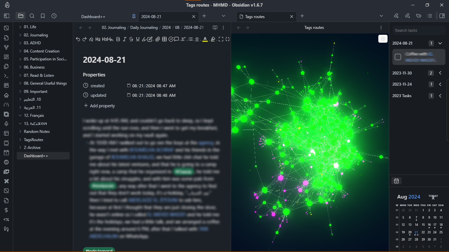Apply underline formatting

138,39
